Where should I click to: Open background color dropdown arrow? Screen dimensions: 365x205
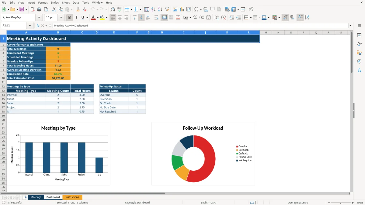point(107,18)
